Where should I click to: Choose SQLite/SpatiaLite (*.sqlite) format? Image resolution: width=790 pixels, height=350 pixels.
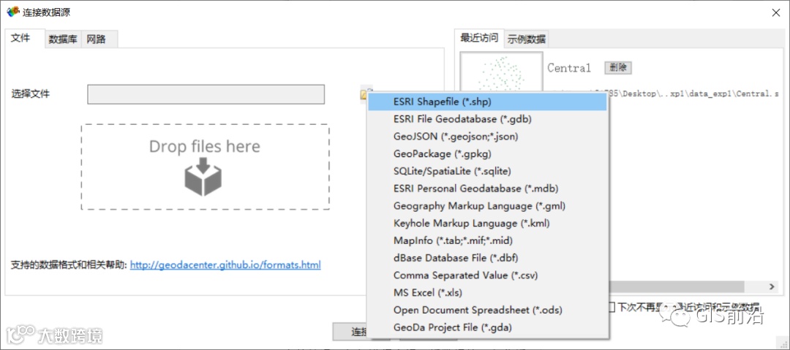(487, 171)
